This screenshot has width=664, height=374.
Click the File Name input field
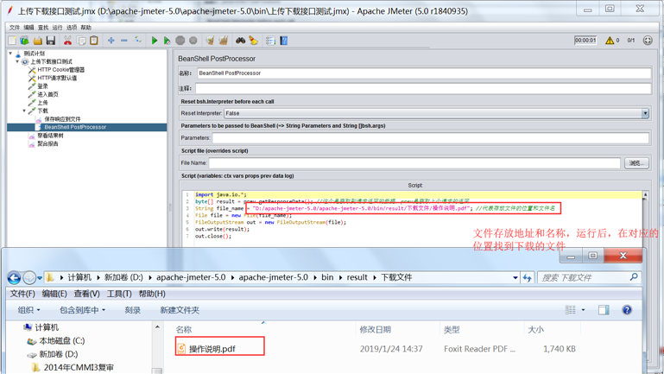point(414,163)
